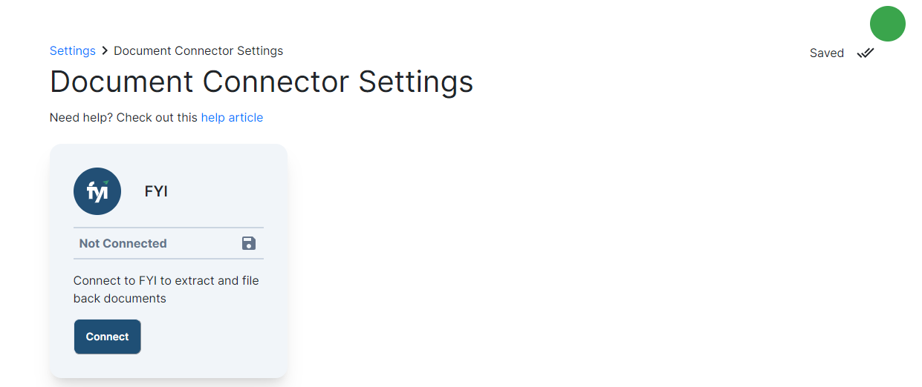The width and height of the screenshot is (922, 387).
Task: Click the breadcrumb chevron arrow separator
Action: point(105,51)
